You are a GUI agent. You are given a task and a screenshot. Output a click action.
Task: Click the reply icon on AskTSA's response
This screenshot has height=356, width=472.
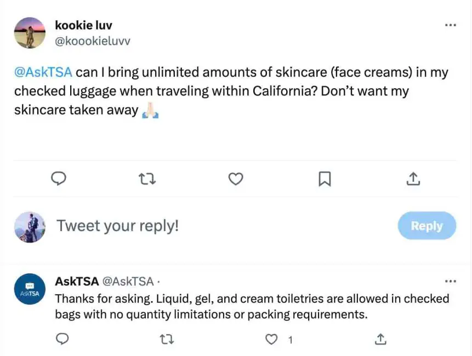click(x=62, y=340)
